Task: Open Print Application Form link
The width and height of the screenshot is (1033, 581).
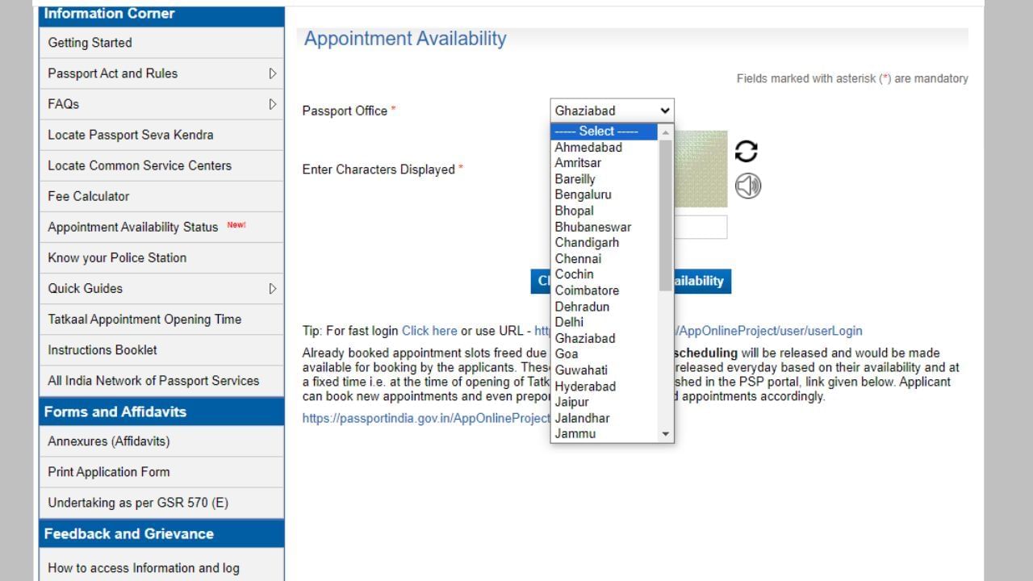Action: point(109,472)
